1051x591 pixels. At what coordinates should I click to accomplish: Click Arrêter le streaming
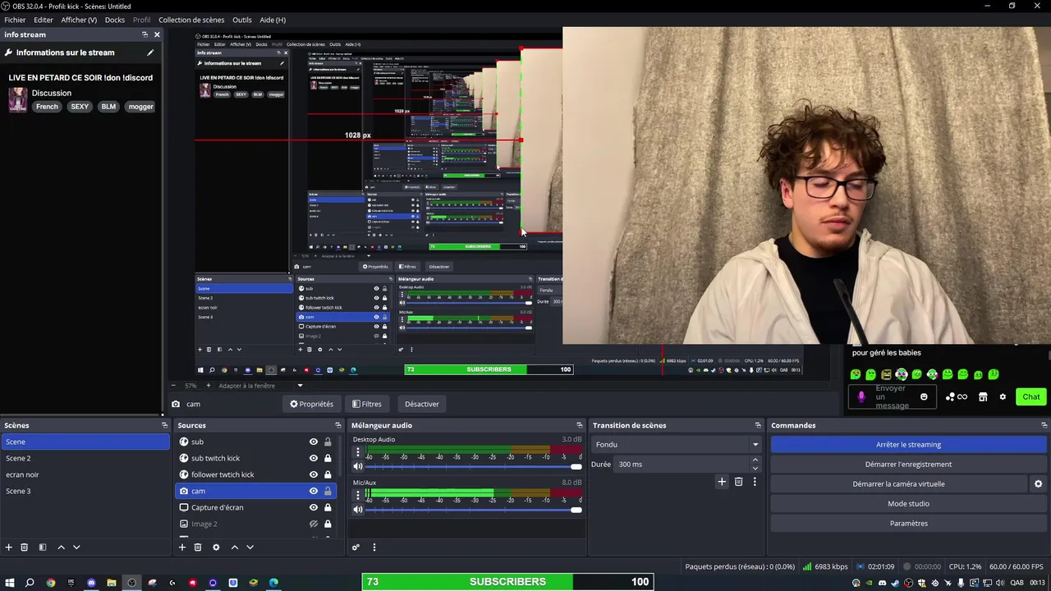(x=908, y=445)
